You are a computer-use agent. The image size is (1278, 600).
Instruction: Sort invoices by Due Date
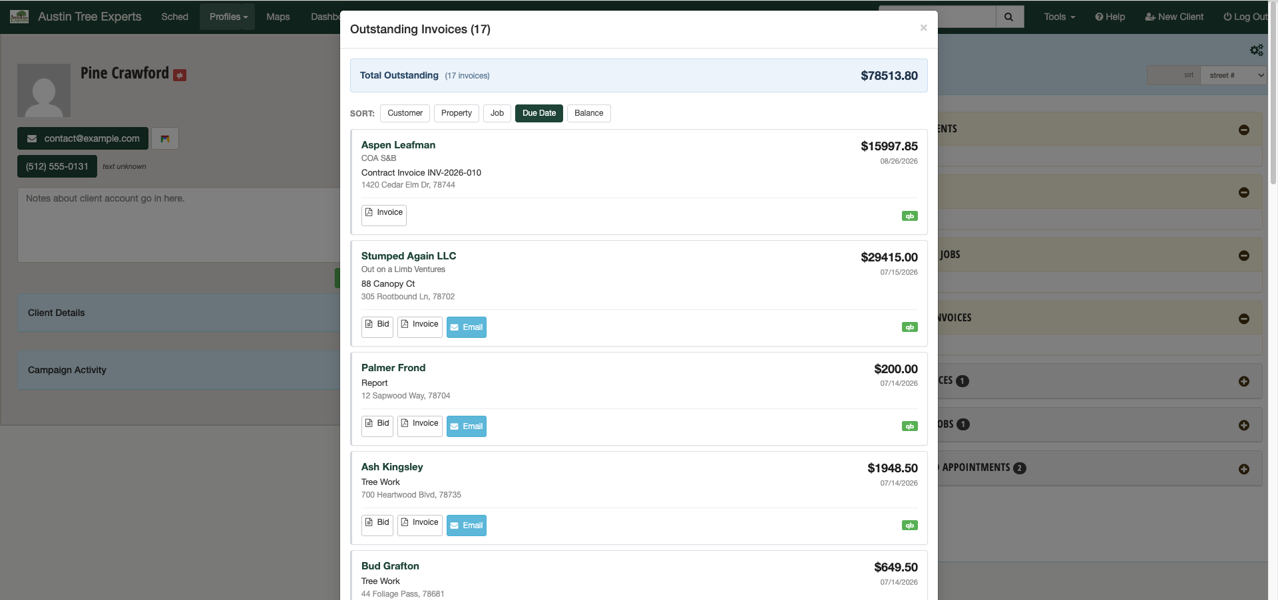539,113
